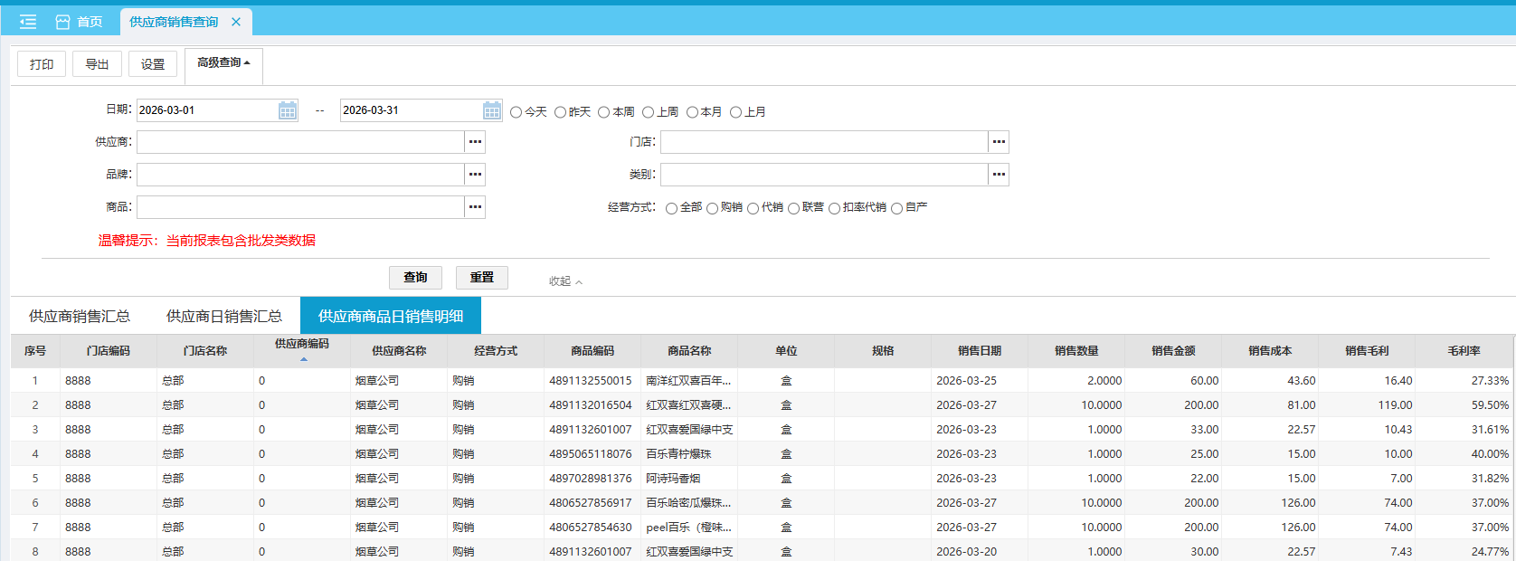Switch to the 供应商销售汇总 tab
The image size is (1516, 561).
coord(80,316)
